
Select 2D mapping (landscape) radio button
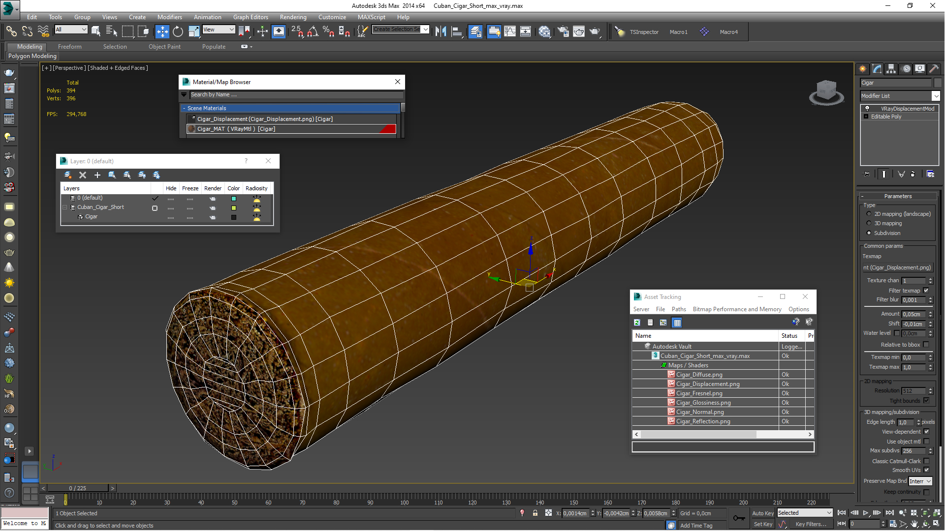coord(869,214)
